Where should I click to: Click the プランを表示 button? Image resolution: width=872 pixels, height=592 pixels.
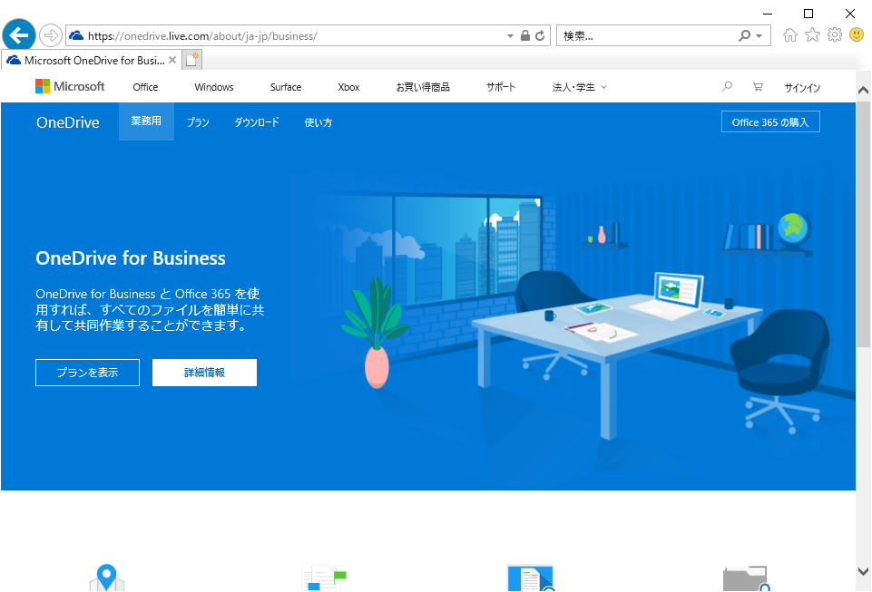87,373
